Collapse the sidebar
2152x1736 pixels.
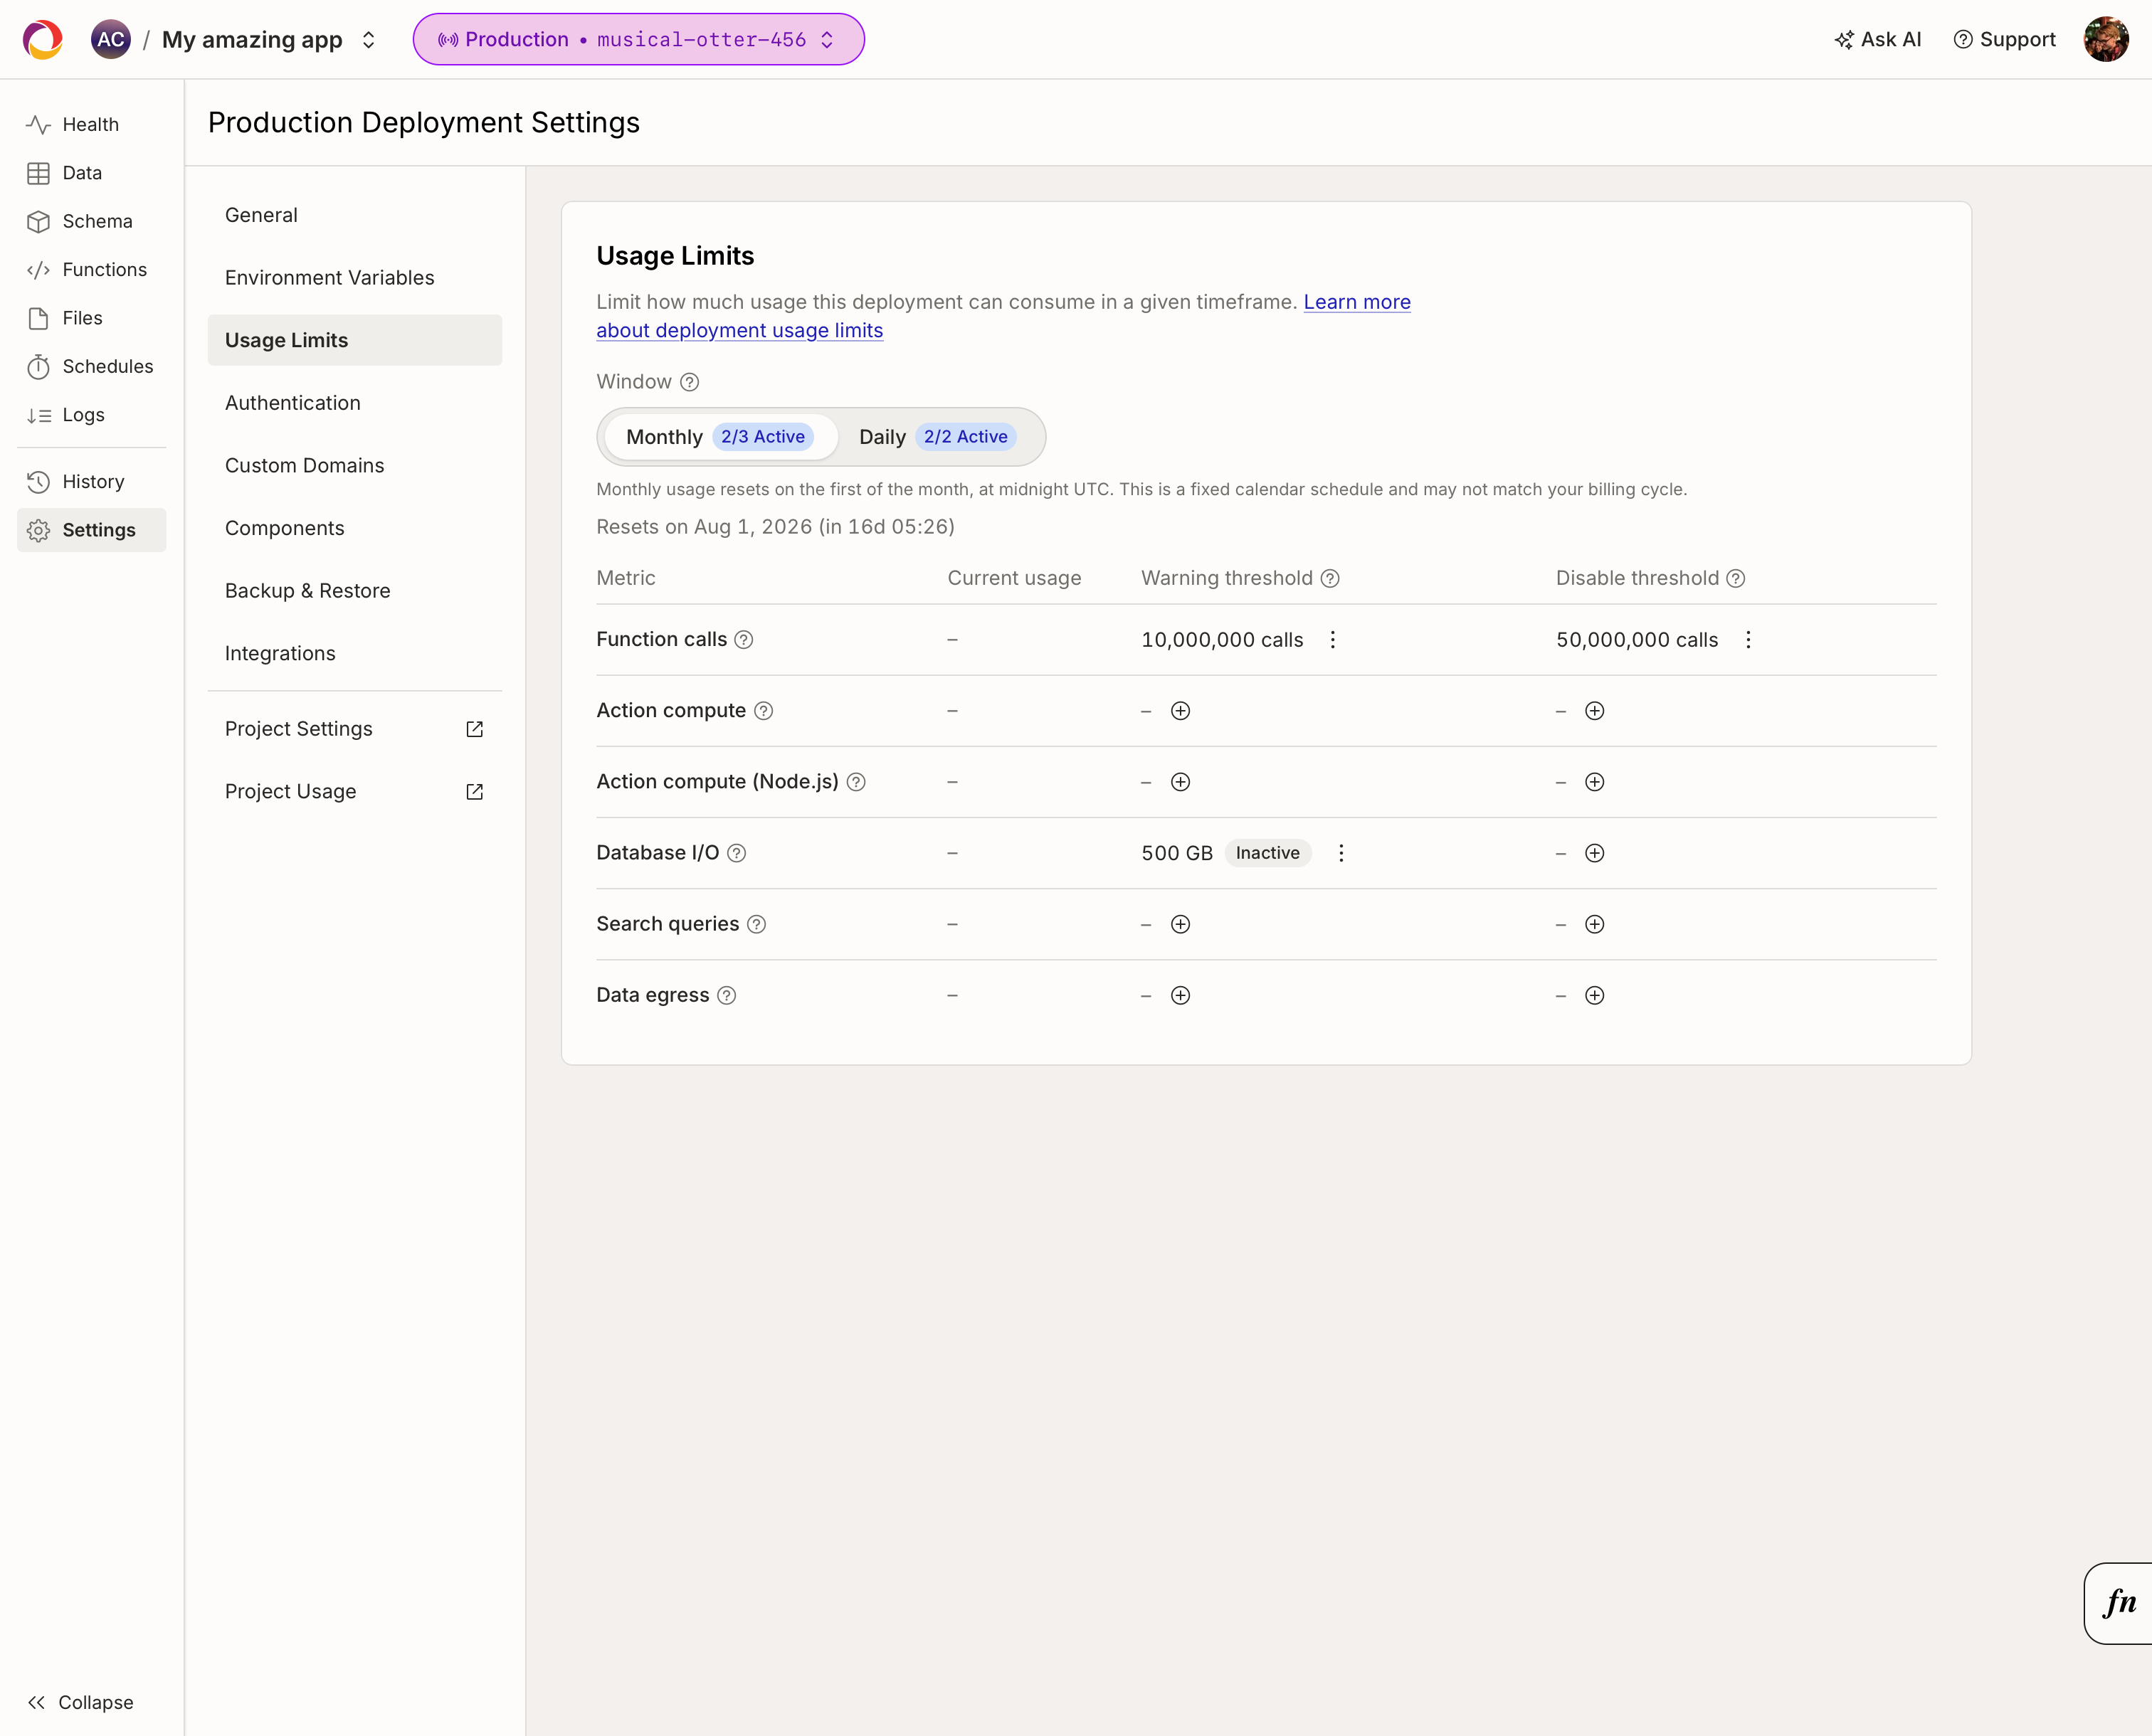tap(80, 1702)
